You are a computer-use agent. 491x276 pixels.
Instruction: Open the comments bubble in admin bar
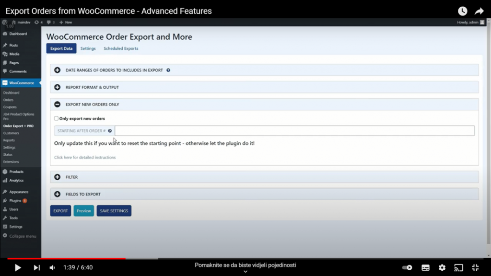tap(51, 22)
